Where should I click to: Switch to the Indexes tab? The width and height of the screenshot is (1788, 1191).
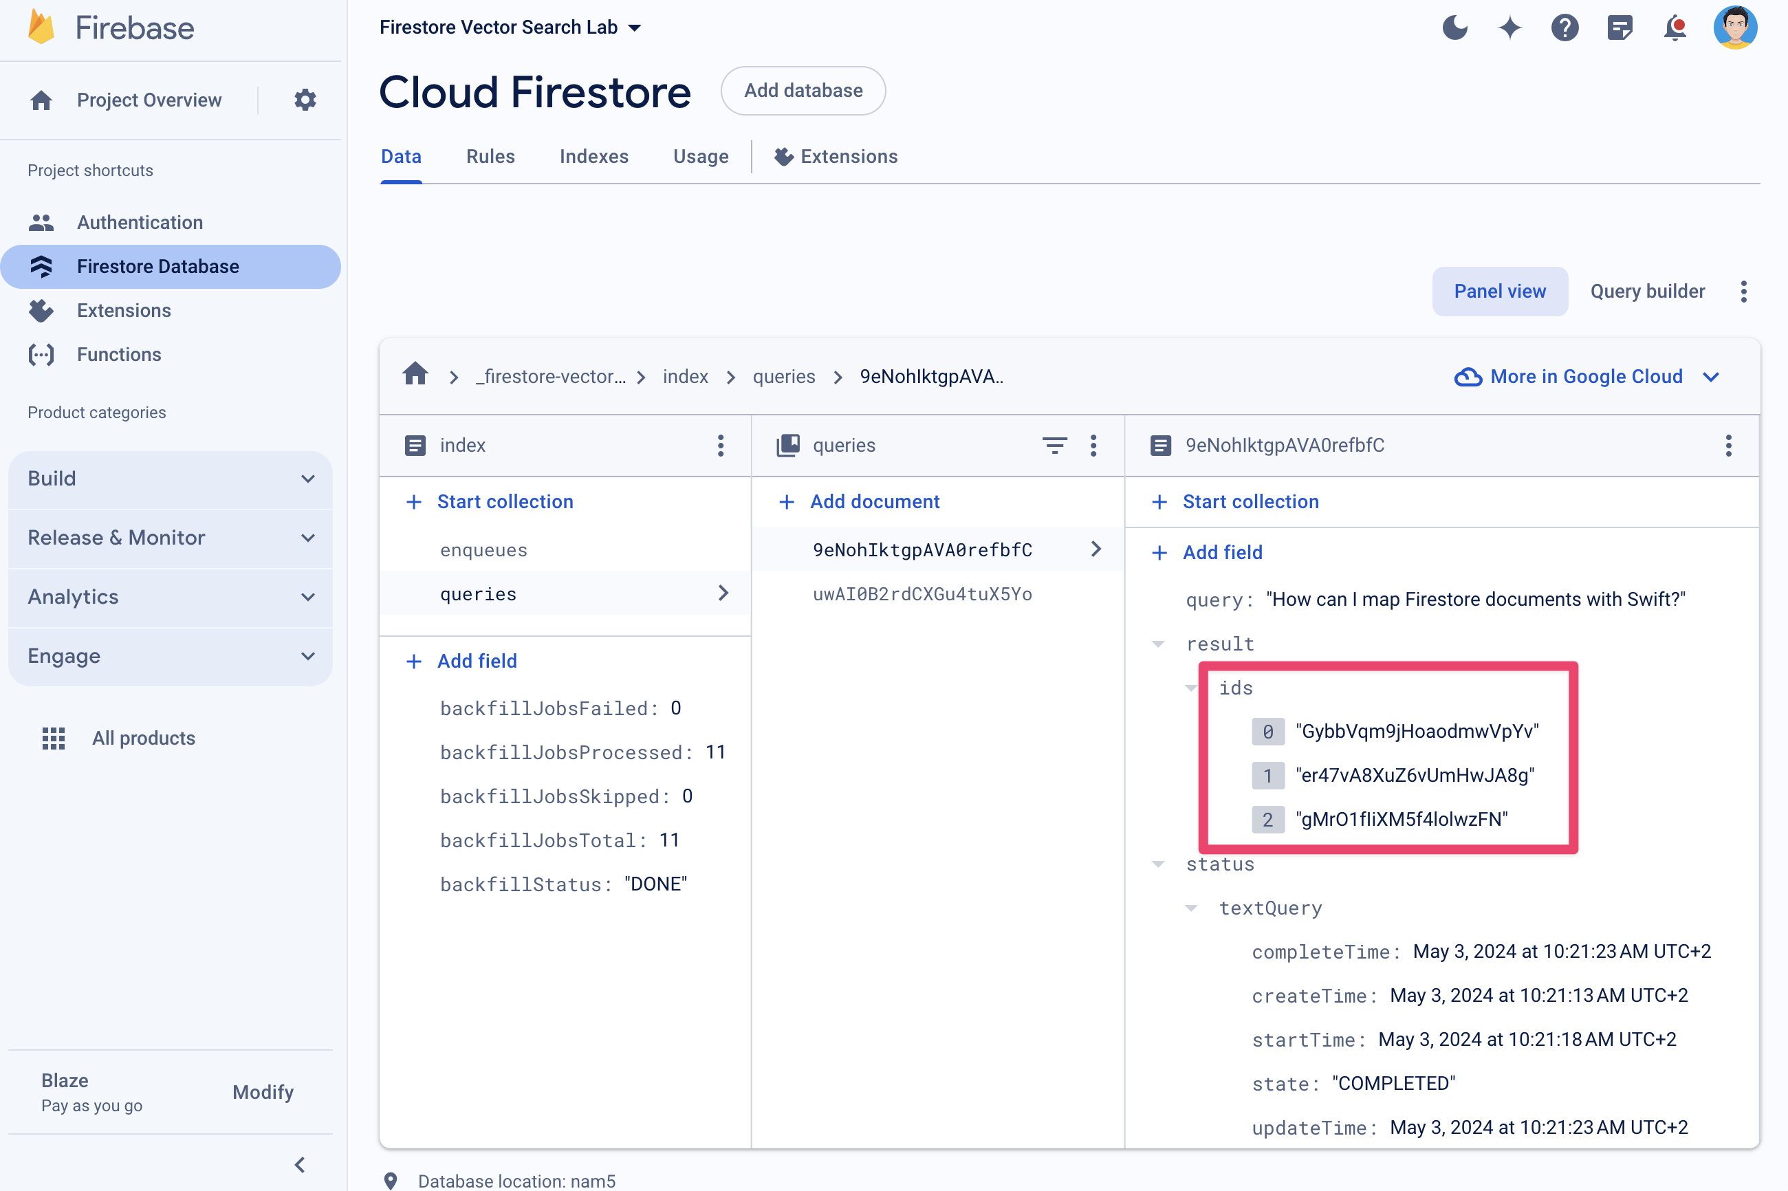click(593, 155)
